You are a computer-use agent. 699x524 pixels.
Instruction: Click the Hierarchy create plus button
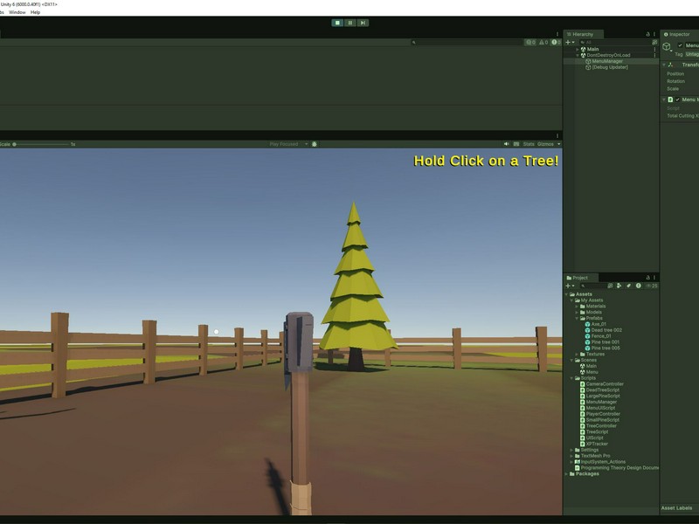pos(568,42)
